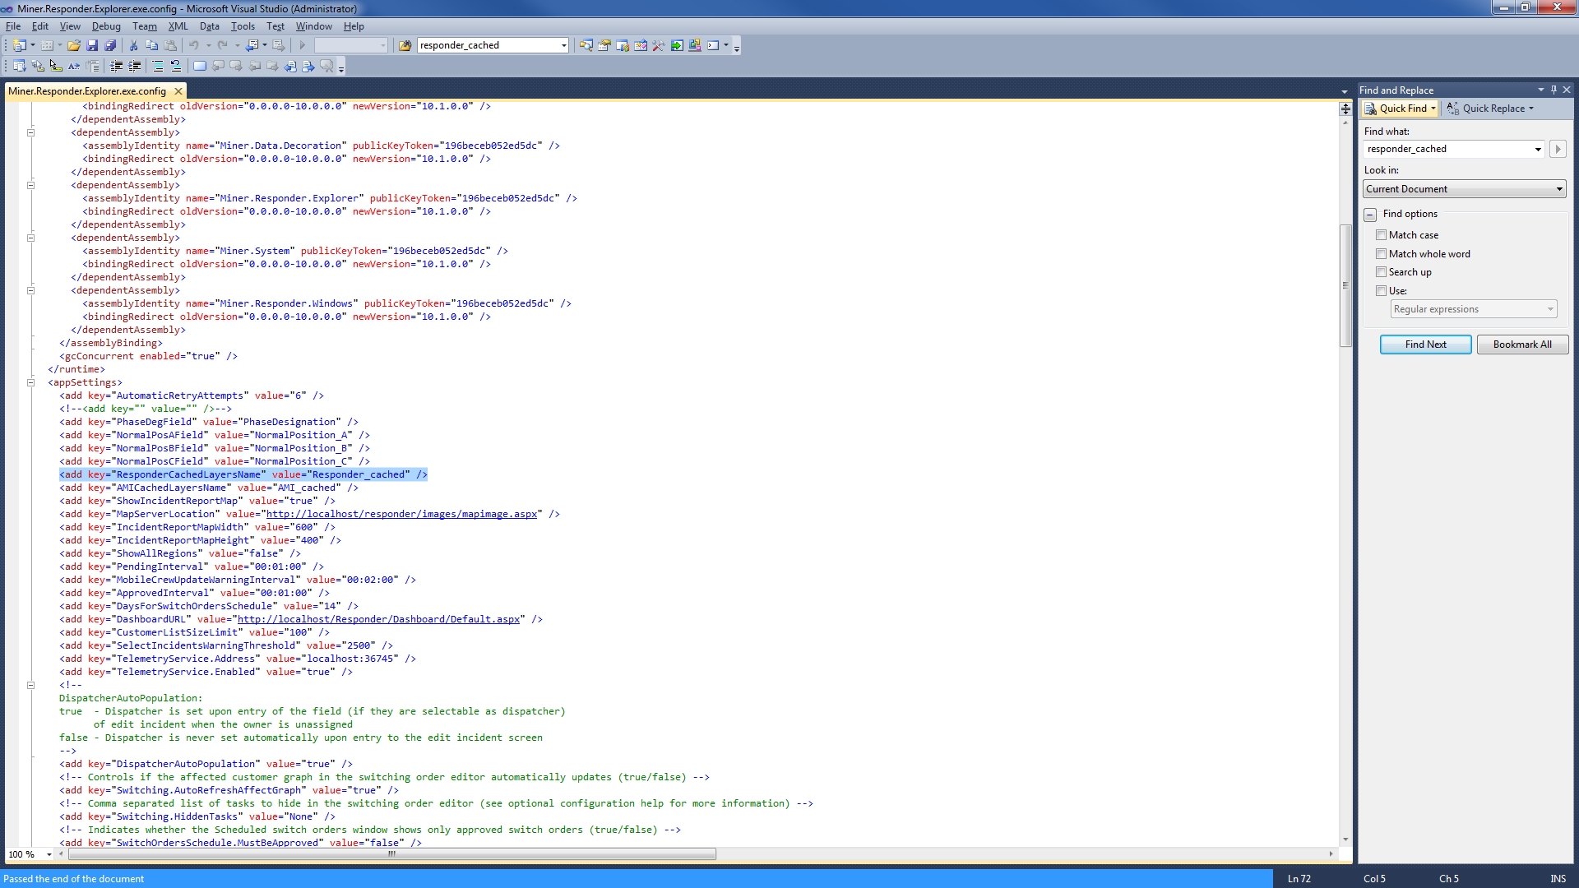Click the Bookmark All button
1579x888 pixels.
pos(1521,344)
